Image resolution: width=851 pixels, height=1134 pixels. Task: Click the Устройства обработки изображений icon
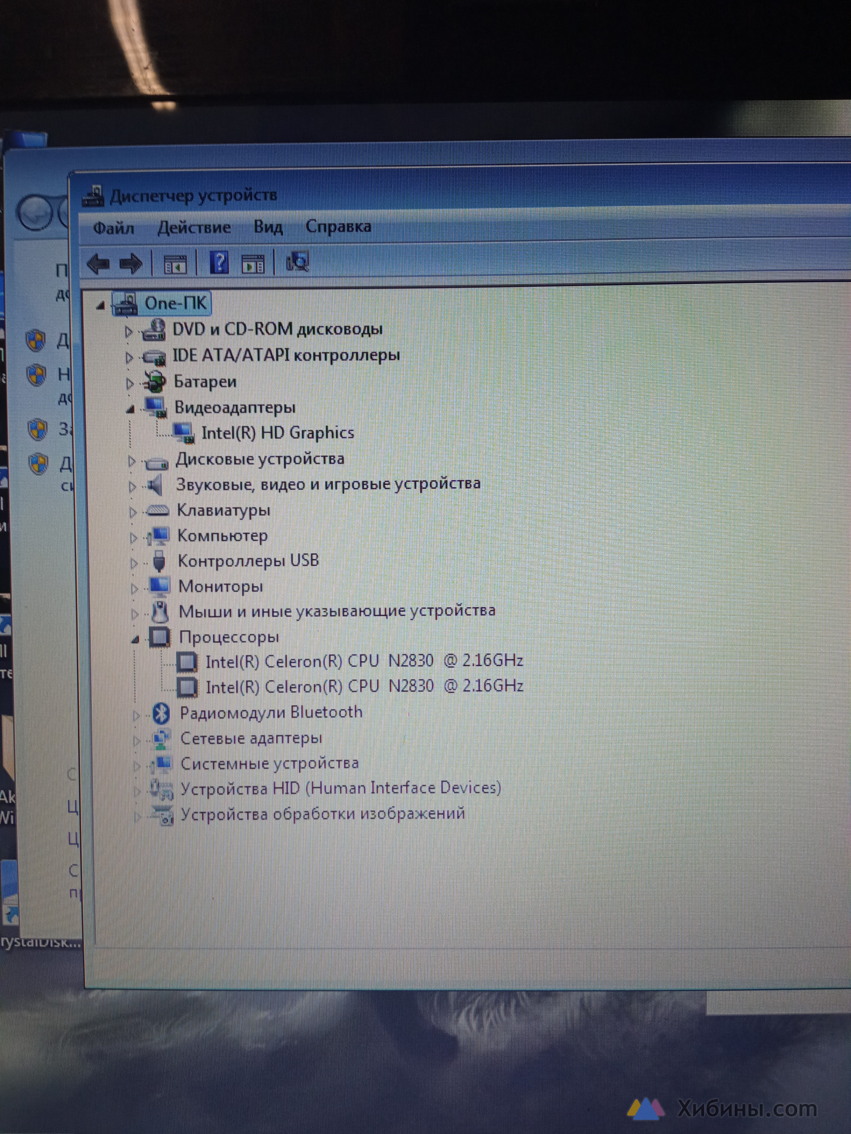click(x=163, y=815)
